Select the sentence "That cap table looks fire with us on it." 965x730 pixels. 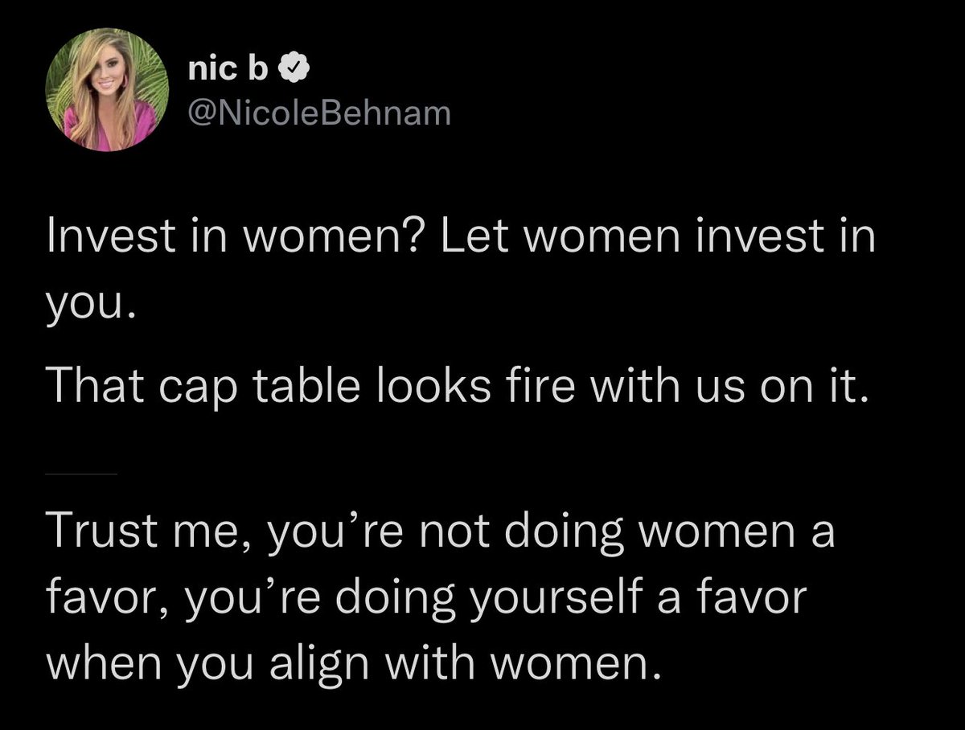(x=459, y=389)
